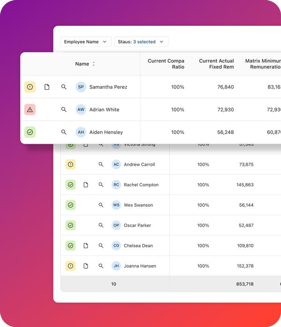Image resolution: width=281 pixels, height=327 pixels.
Task: Click Aiden Hensley's green check status icon
Action: (x=30, y=132)
